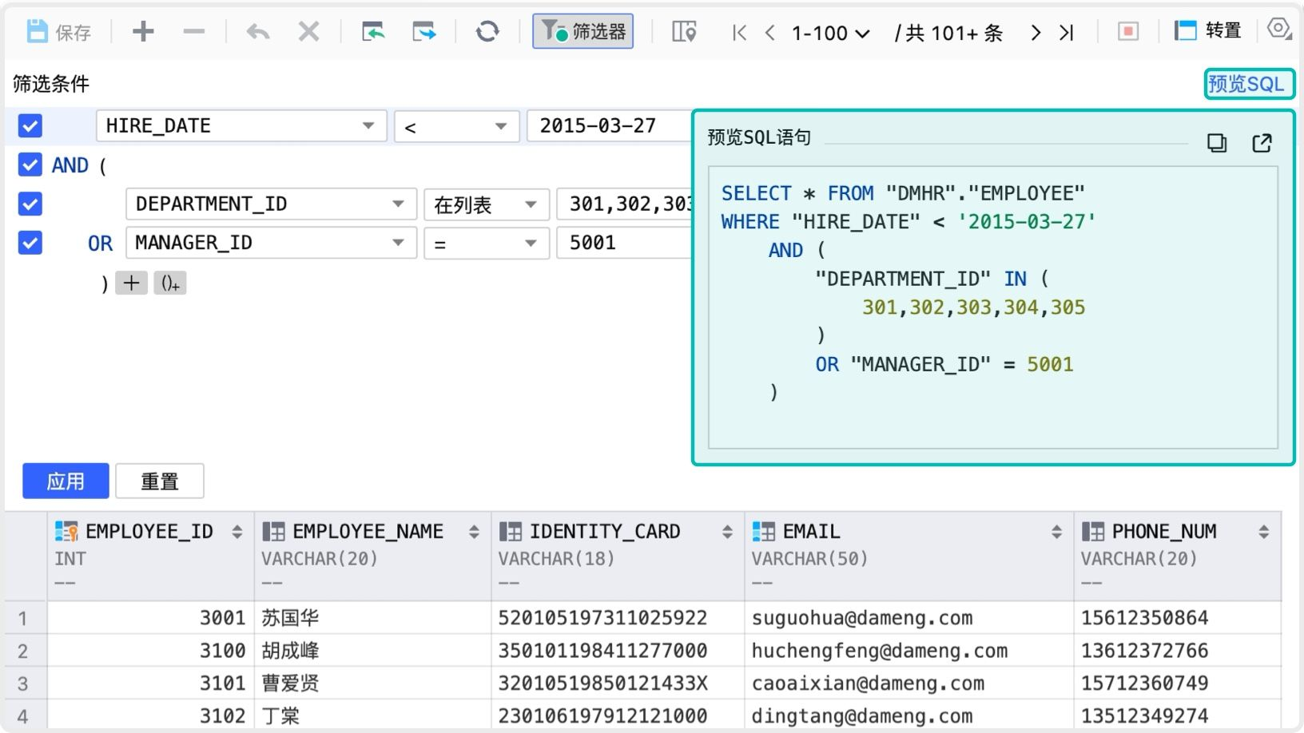Sort by the EMPLOYEE_ID column
The width and height of the screenshot is (1304, 733).
tap(237, 532)
